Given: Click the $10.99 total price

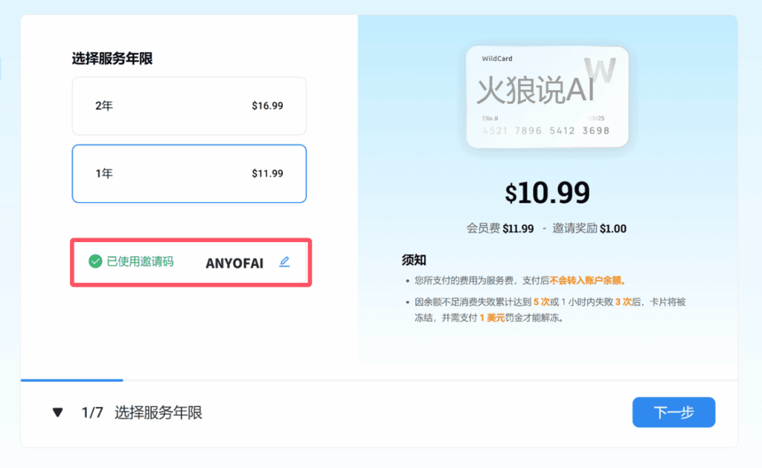Looking at the screenshot, I should pyautogui.click(x=547, y=192).
